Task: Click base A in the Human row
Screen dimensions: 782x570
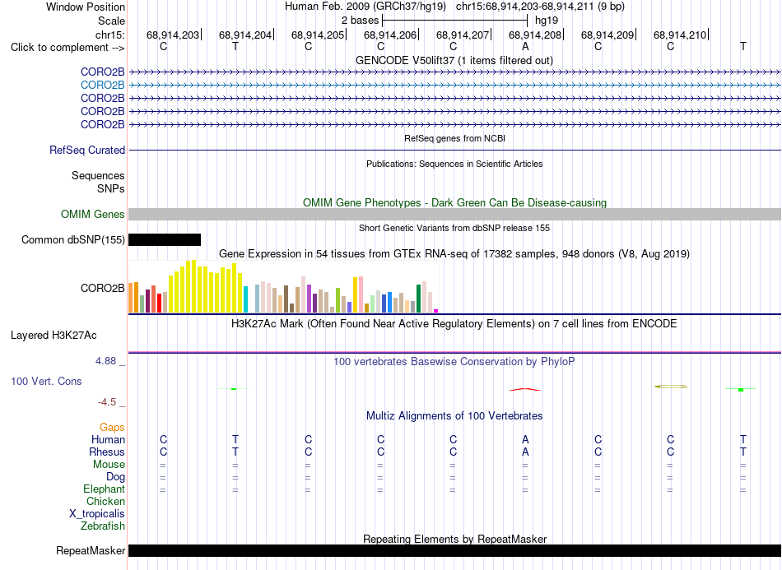Action: tap(525, 439)
